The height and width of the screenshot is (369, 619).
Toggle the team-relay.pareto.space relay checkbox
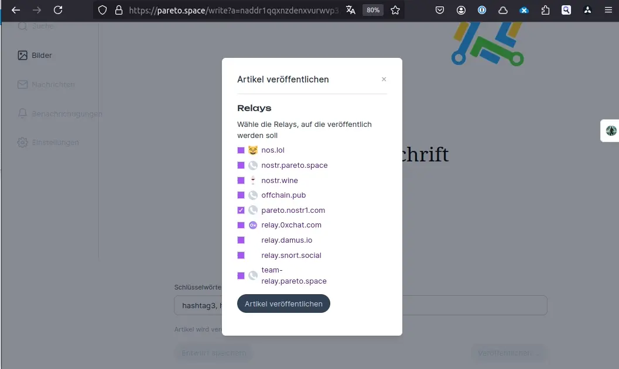(241, 275)
